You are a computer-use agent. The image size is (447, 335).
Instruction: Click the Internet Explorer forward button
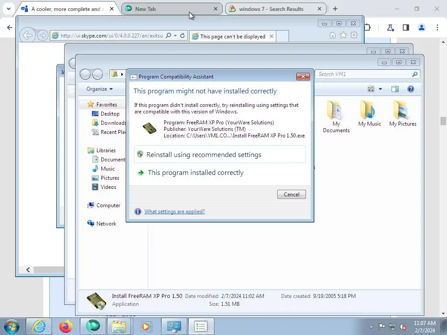click(42, 35)
